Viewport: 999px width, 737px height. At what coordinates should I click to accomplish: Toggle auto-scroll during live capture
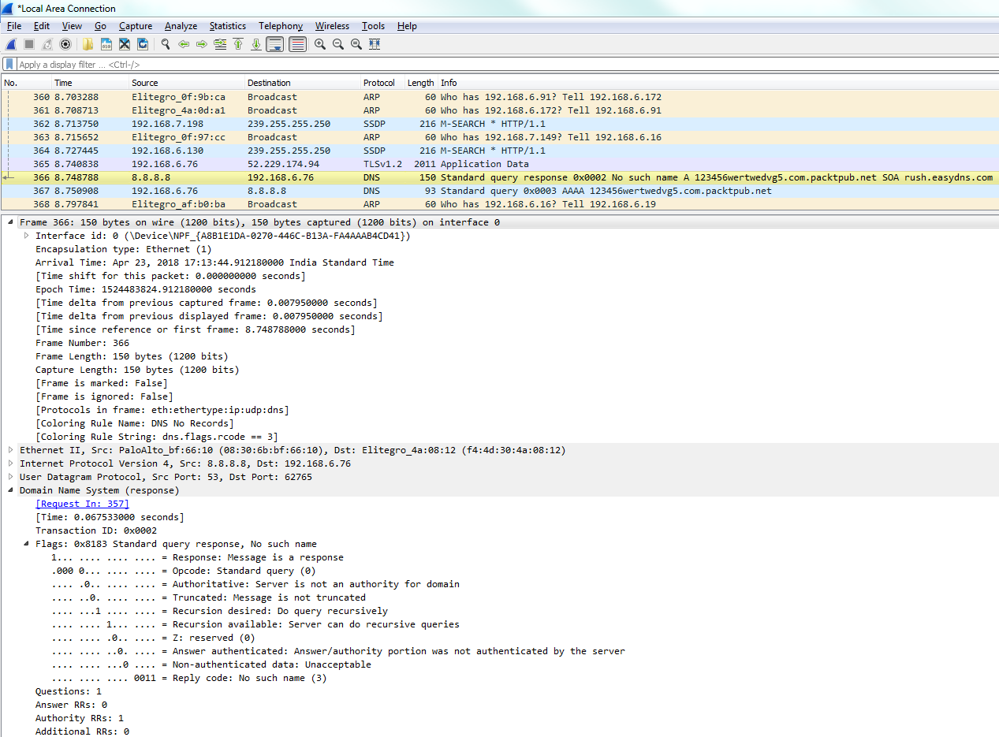click(274, 44)
